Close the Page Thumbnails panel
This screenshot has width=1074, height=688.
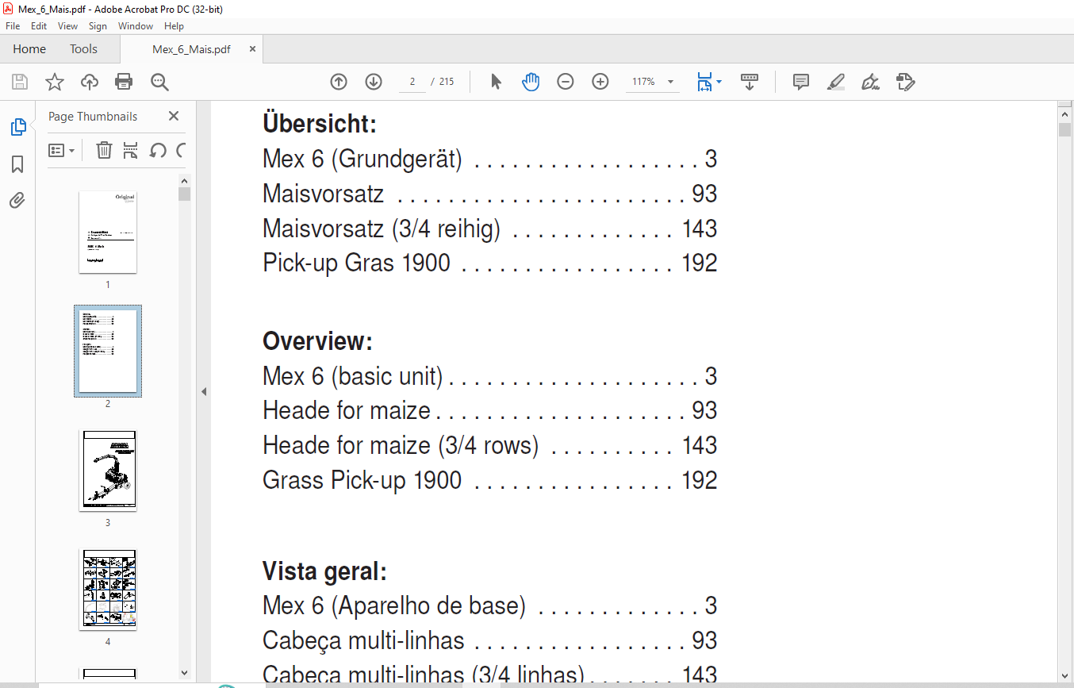tap(174, 116)
